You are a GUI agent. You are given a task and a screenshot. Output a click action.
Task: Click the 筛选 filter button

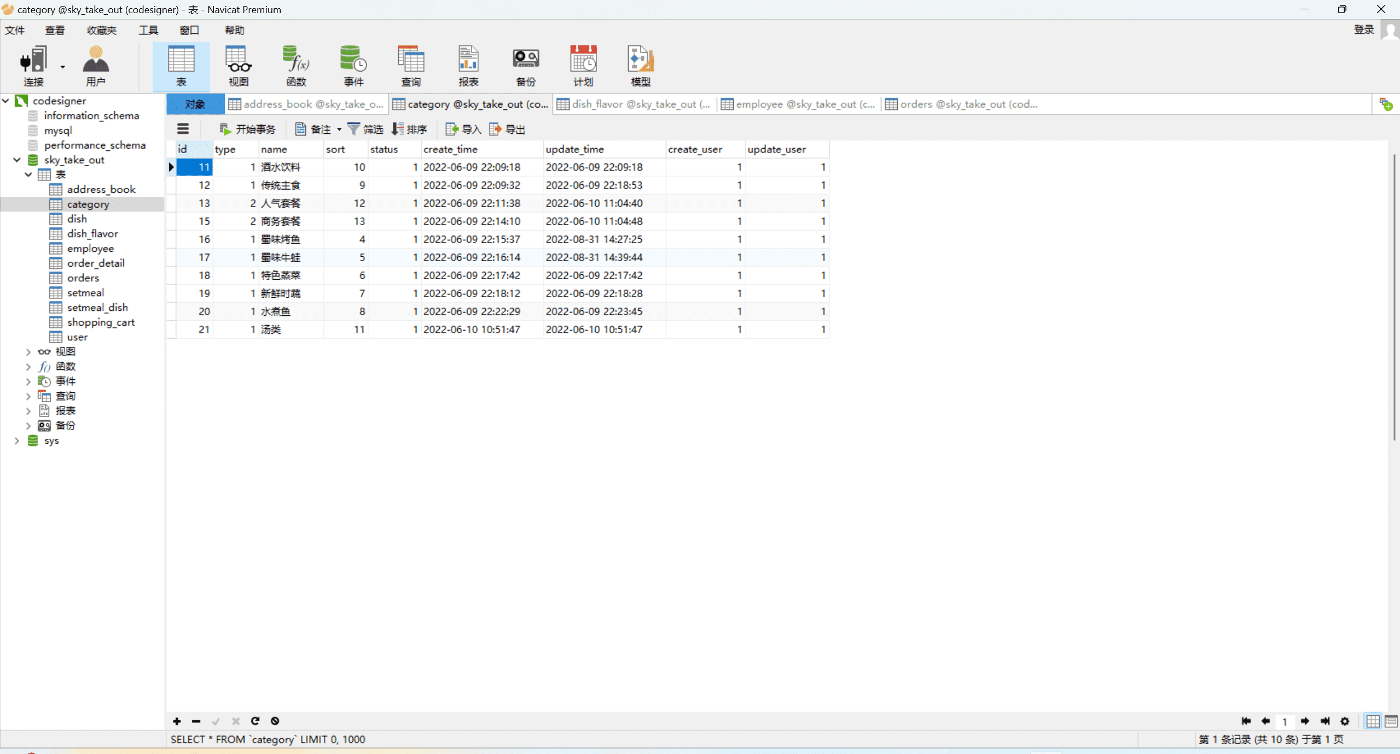[365, 129]
